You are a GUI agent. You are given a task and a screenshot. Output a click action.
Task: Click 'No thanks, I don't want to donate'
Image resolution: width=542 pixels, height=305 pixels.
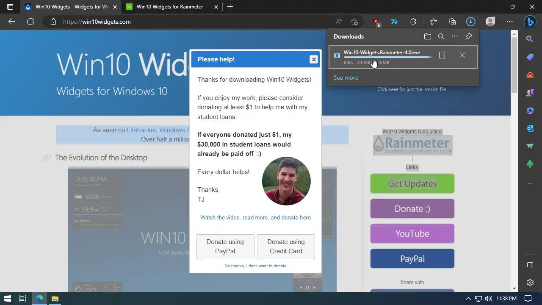(255, 266)
